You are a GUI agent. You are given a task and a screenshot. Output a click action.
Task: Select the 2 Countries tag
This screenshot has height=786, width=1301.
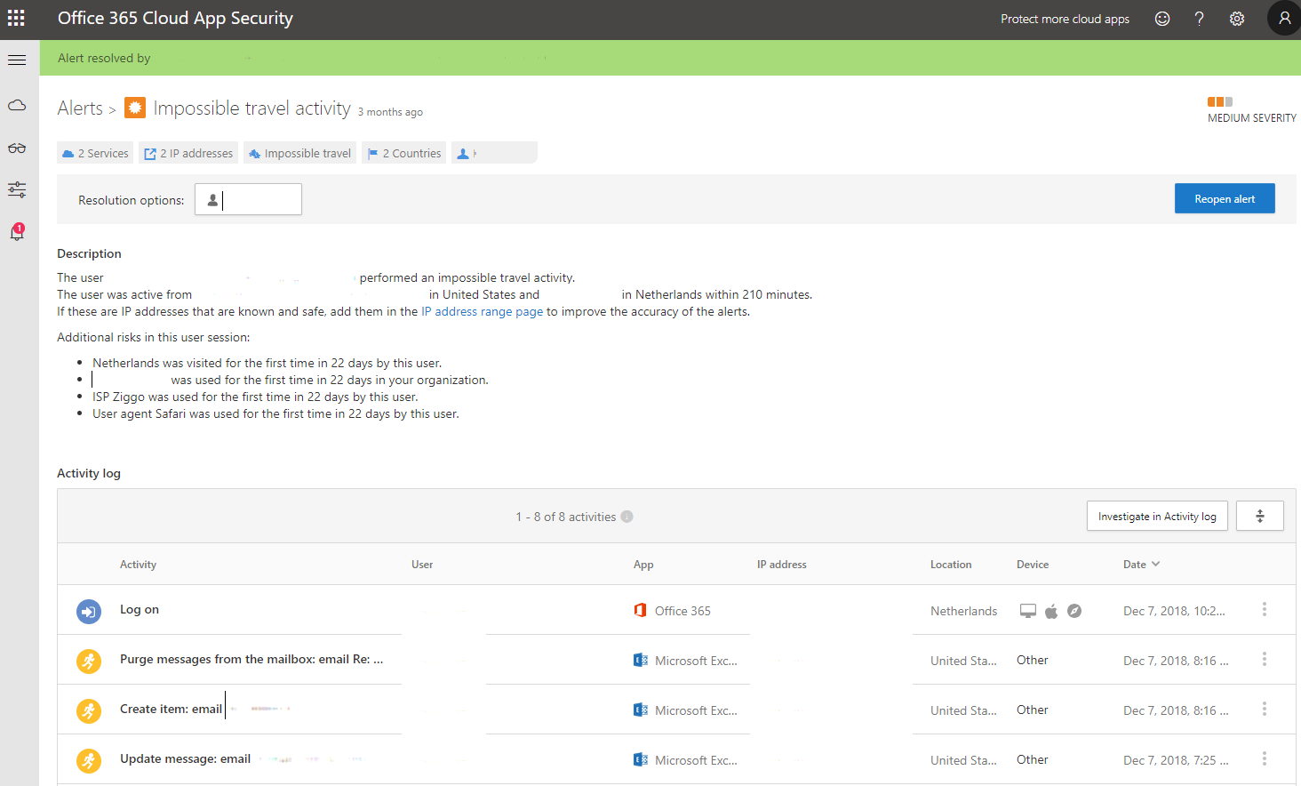404,153
